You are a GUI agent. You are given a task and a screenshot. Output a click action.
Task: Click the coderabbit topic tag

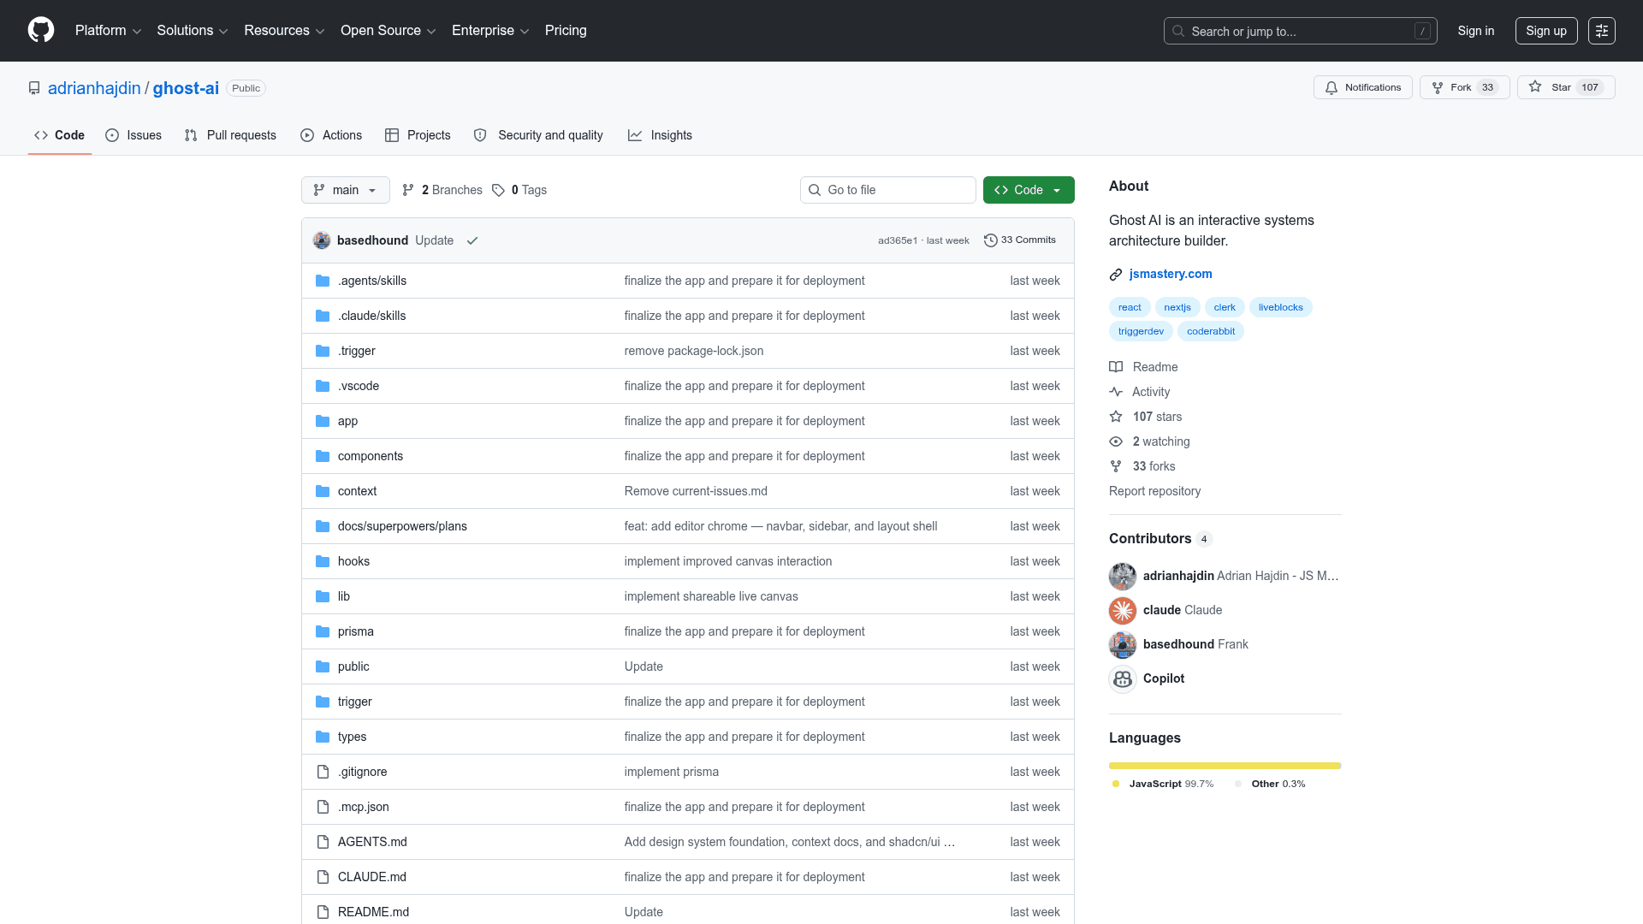click(1211, 331)
